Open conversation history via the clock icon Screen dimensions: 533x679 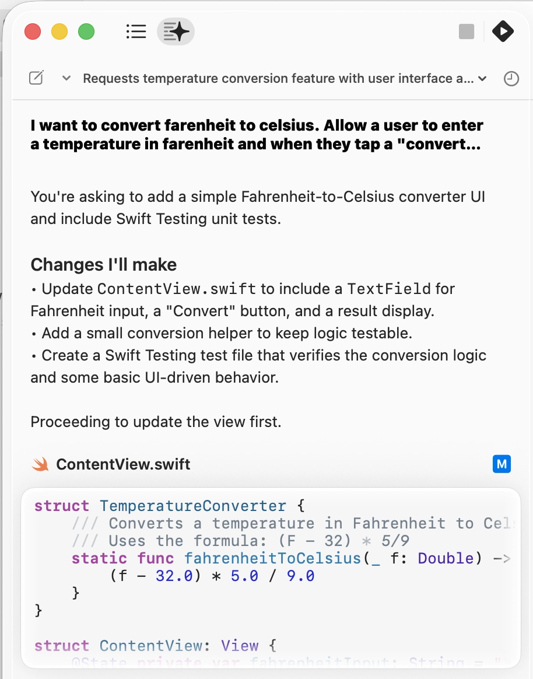tap(511, 79)
